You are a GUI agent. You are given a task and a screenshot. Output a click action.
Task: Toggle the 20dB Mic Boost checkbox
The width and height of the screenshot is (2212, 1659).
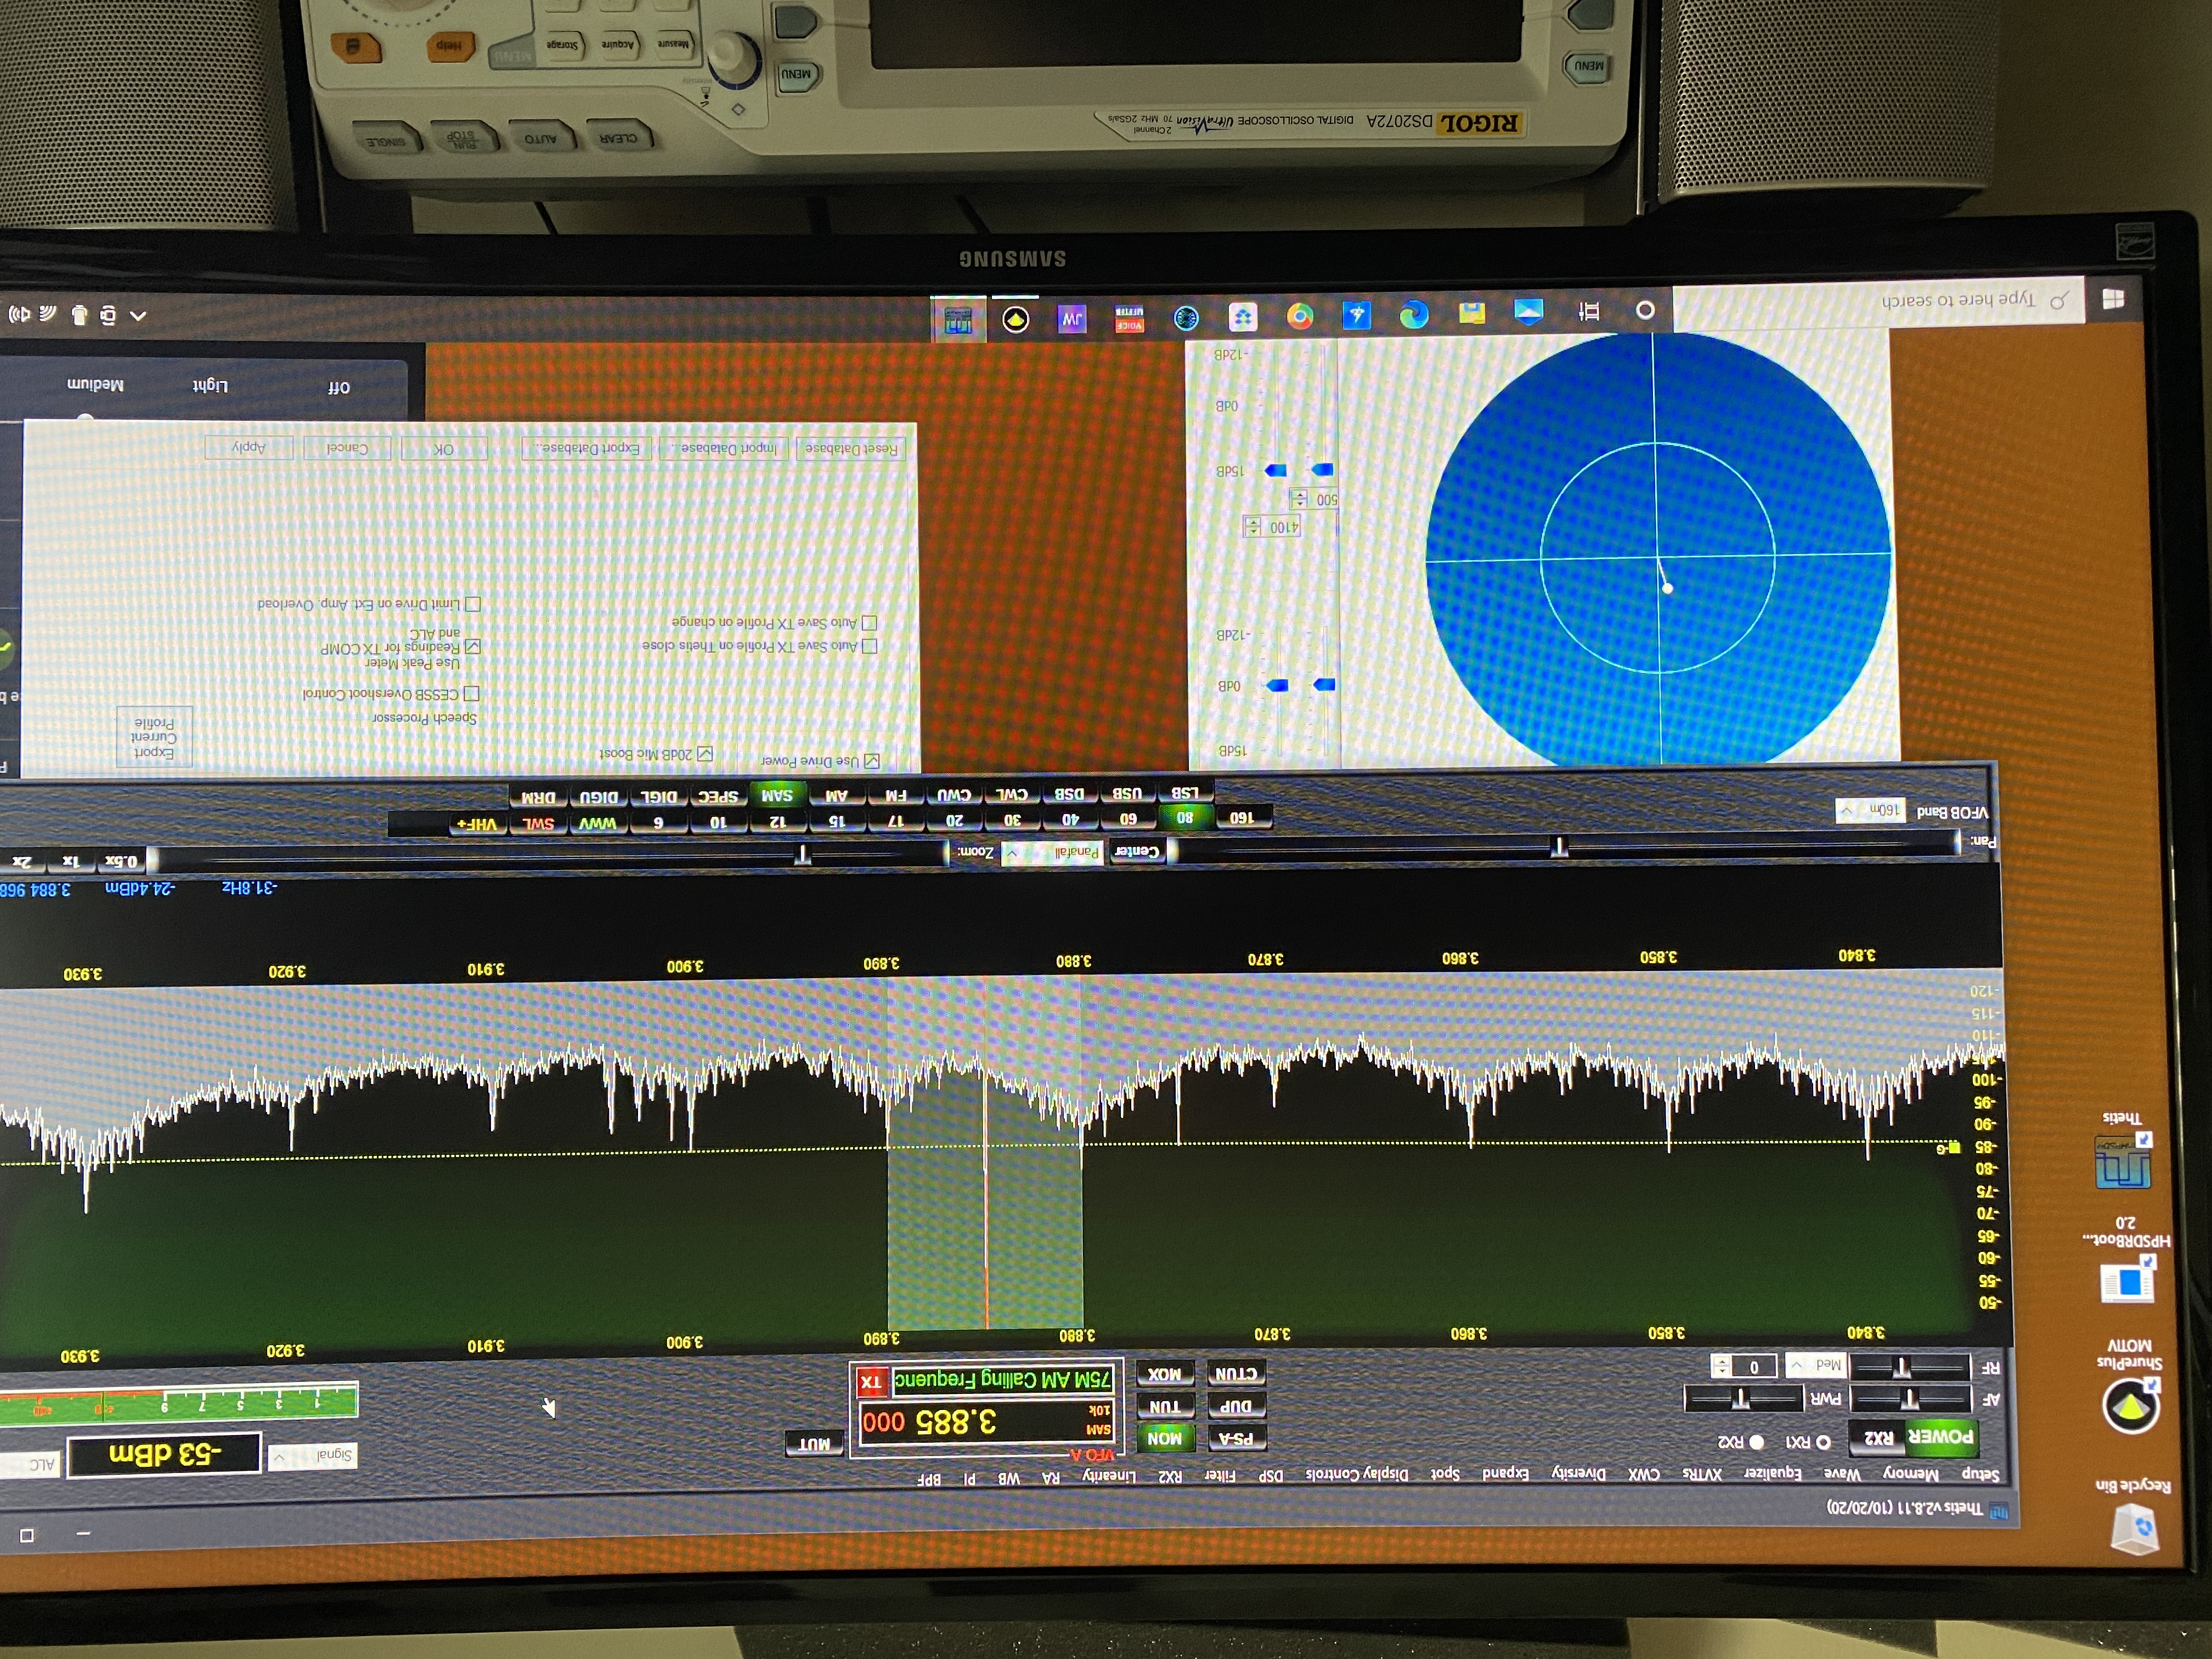pos(705,753)
